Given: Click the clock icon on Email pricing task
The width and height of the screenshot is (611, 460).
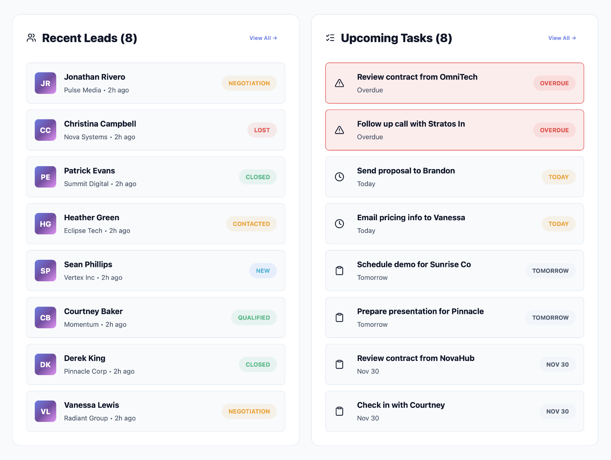Looking at the screenshot, I should click(x=339, y=223).
